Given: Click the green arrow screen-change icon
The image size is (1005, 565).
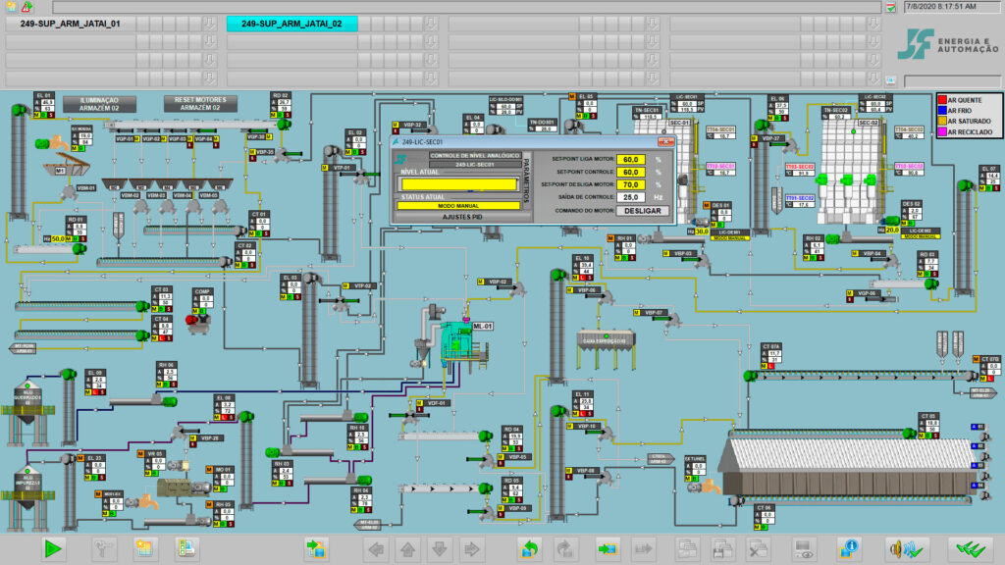Looking at the screenshot, I should [607, 549].
